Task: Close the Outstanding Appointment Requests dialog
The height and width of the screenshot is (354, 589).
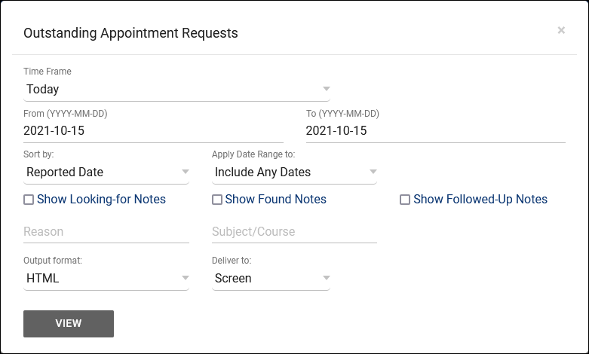Action: (561, 31)
